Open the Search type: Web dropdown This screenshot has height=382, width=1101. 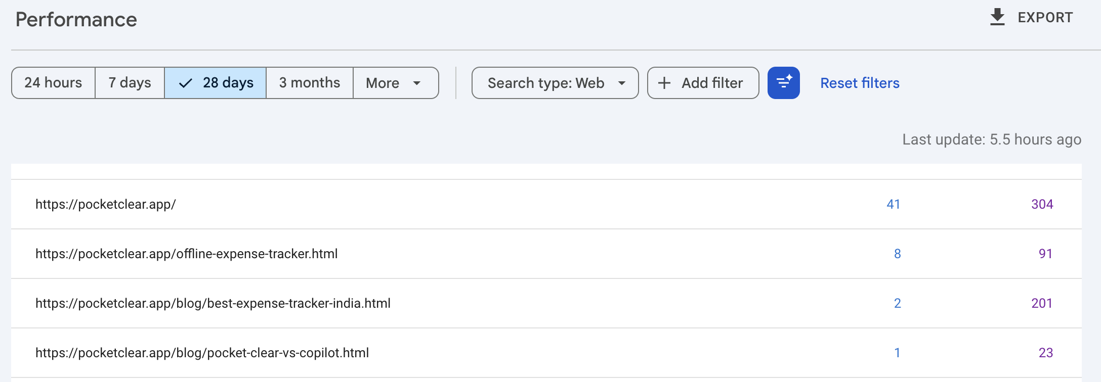click(555, 83)
